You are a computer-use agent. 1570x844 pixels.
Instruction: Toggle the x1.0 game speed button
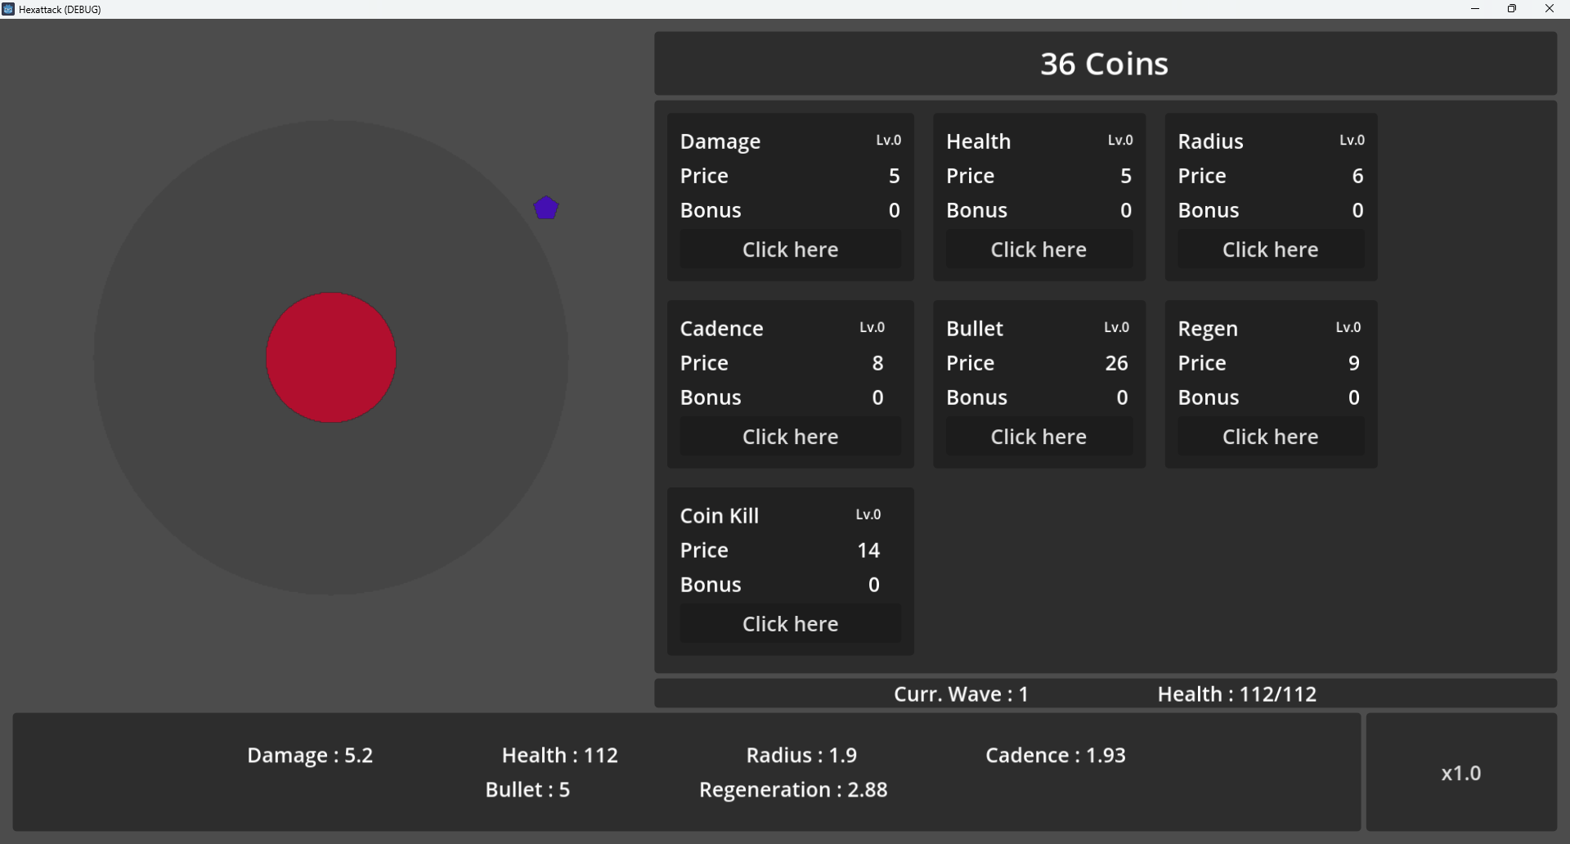click(x=1461, y=773)
